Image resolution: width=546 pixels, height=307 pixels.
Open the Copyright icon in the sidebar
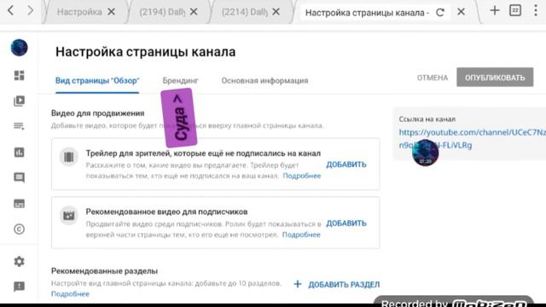(19, 229)
